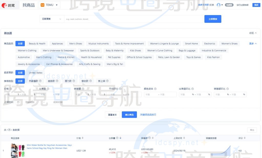The width and height of the screenshot is (262, 158).
Task: Click the keyword search input field
Action: pos(128,19)
